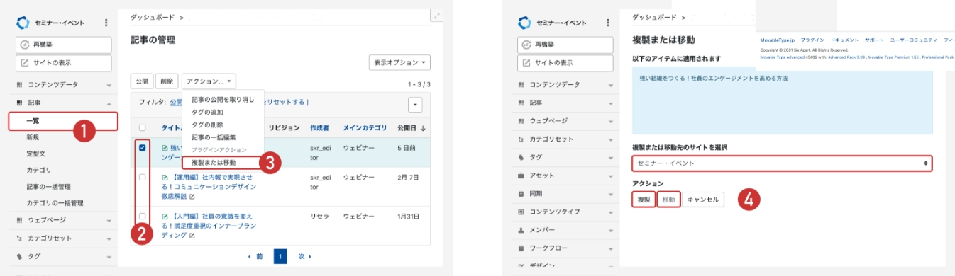The image size is (955, 276).
Task: Open the アクション... dropdown
Action: [209, 81]
